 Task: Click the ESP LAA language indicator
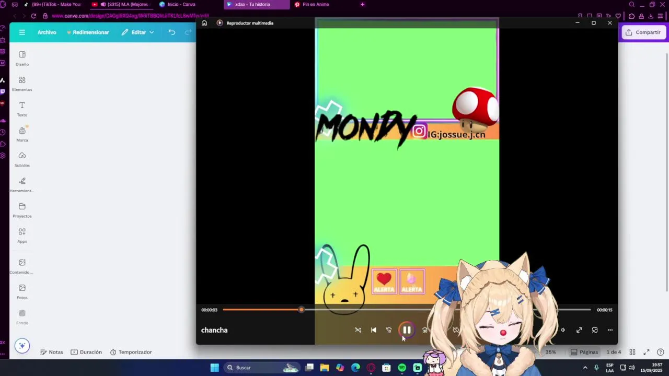(610, 368)
